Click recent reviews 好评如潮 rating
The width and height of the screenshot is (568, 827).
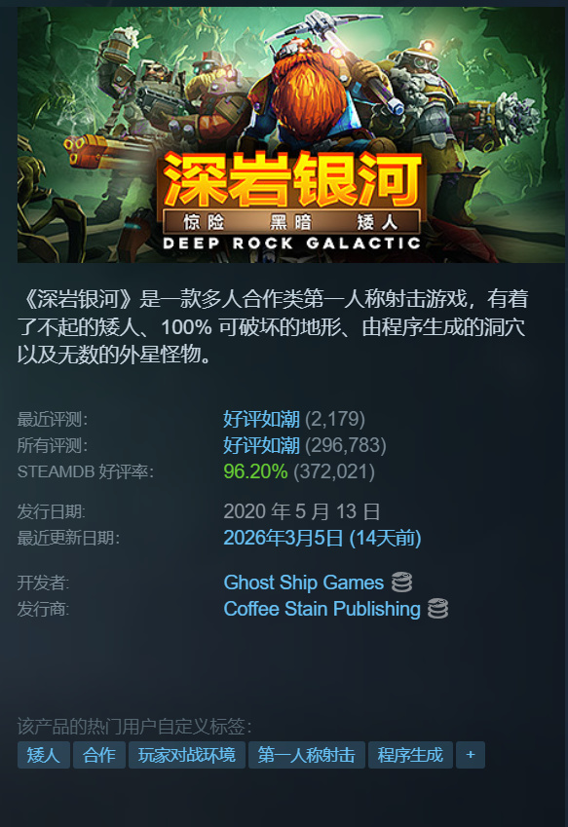point(261,419)
